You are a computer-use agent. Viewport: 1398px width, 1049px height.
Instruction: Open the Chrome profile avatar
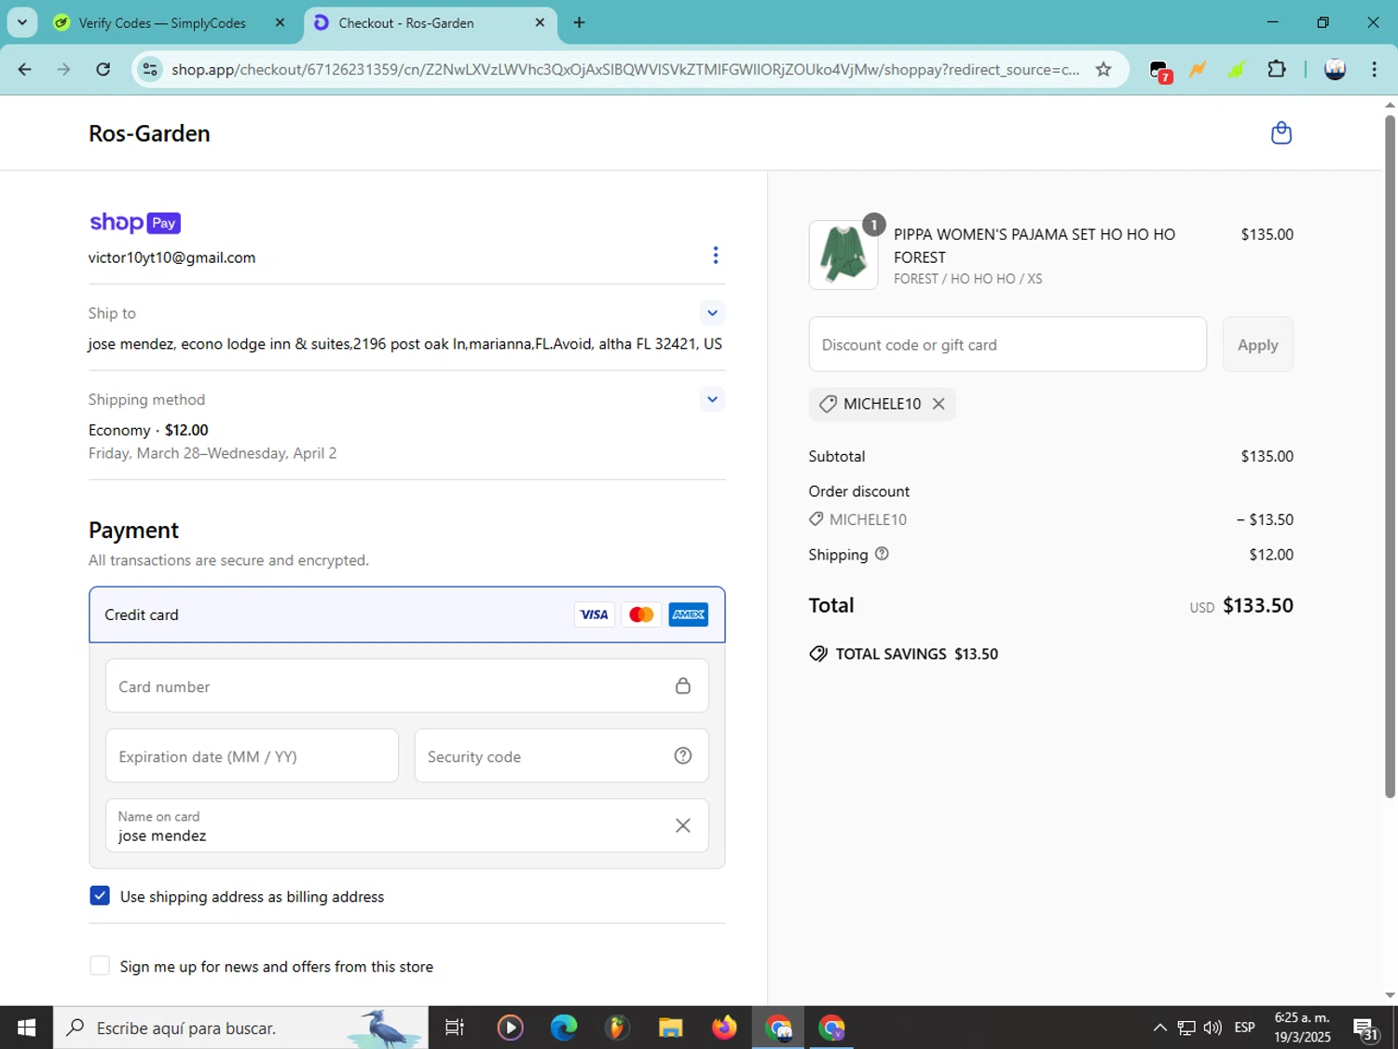[1335, 69]
